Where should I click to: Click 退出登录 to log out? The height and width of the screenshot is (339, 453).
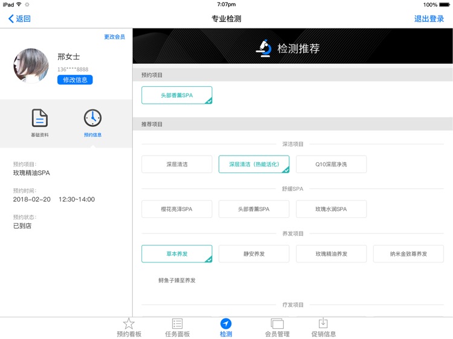pos(429,19)
